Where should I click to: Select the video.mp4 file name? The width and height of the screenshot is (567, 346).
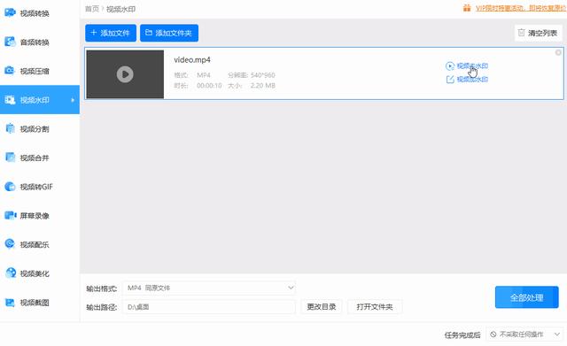[192, 60]
